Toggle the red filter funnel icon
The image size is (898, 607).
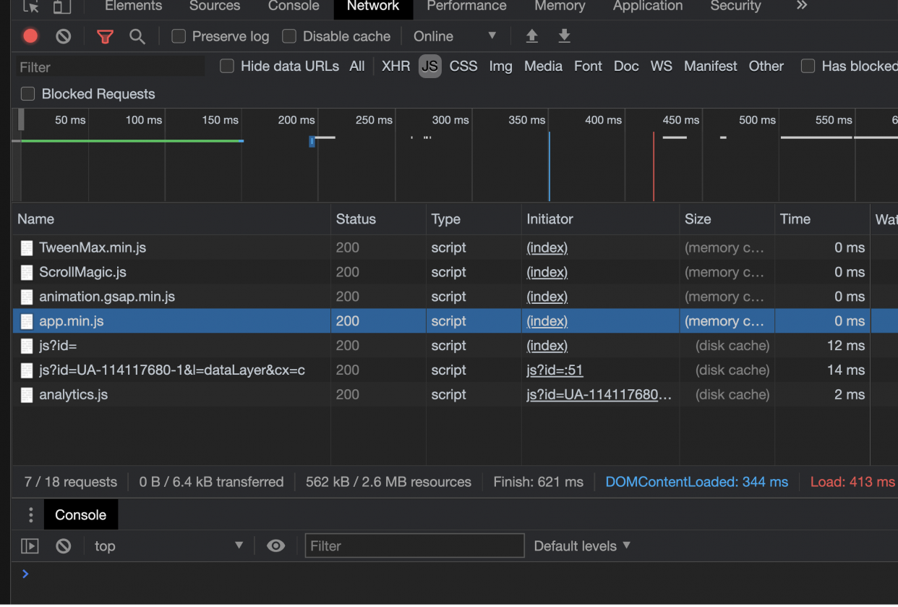point(106,36)
